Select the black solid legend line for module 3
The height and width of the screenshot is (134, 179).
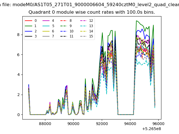(29, 36)
